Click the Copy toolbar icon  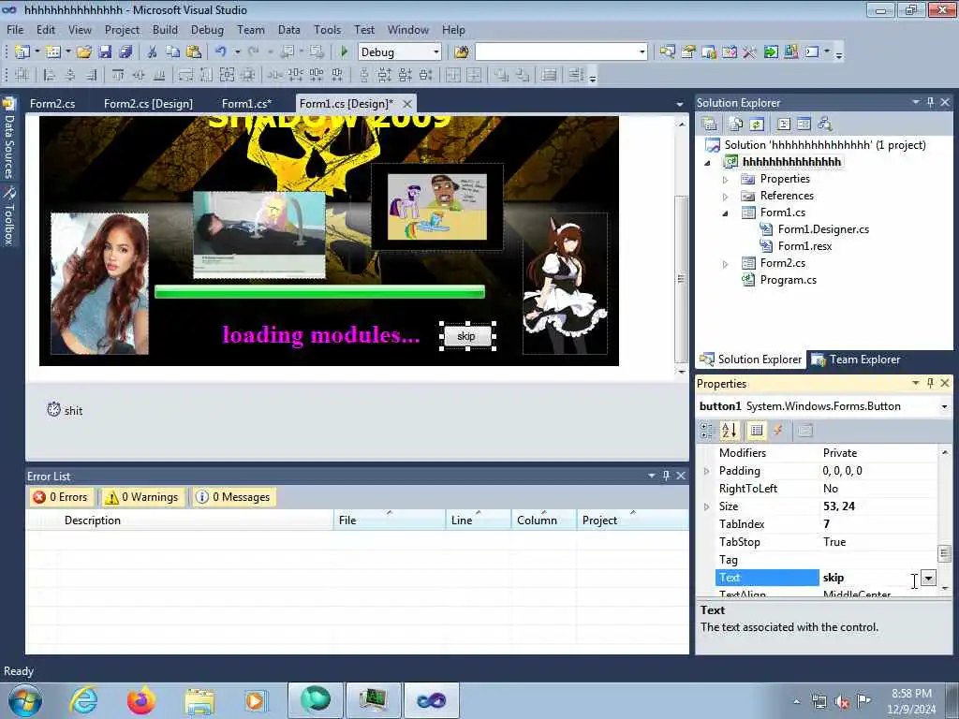[173, 52]
